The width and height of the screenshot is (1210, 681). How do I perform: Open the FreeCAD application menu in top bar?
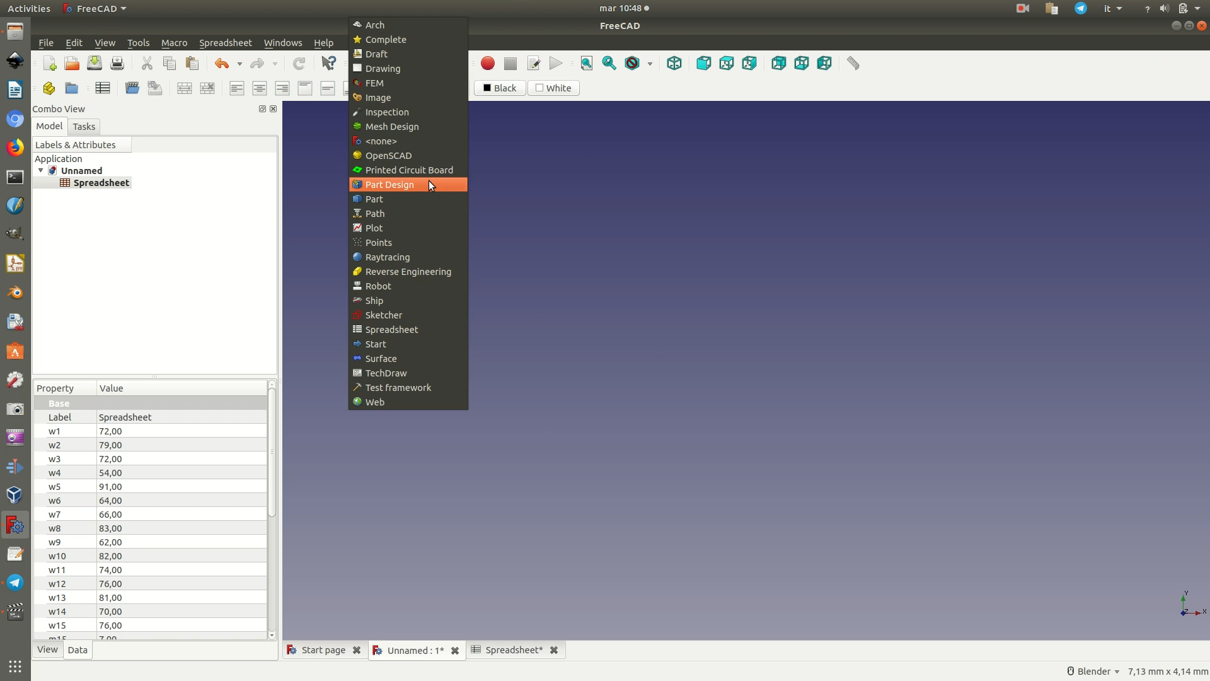click(x=95, y=8)
